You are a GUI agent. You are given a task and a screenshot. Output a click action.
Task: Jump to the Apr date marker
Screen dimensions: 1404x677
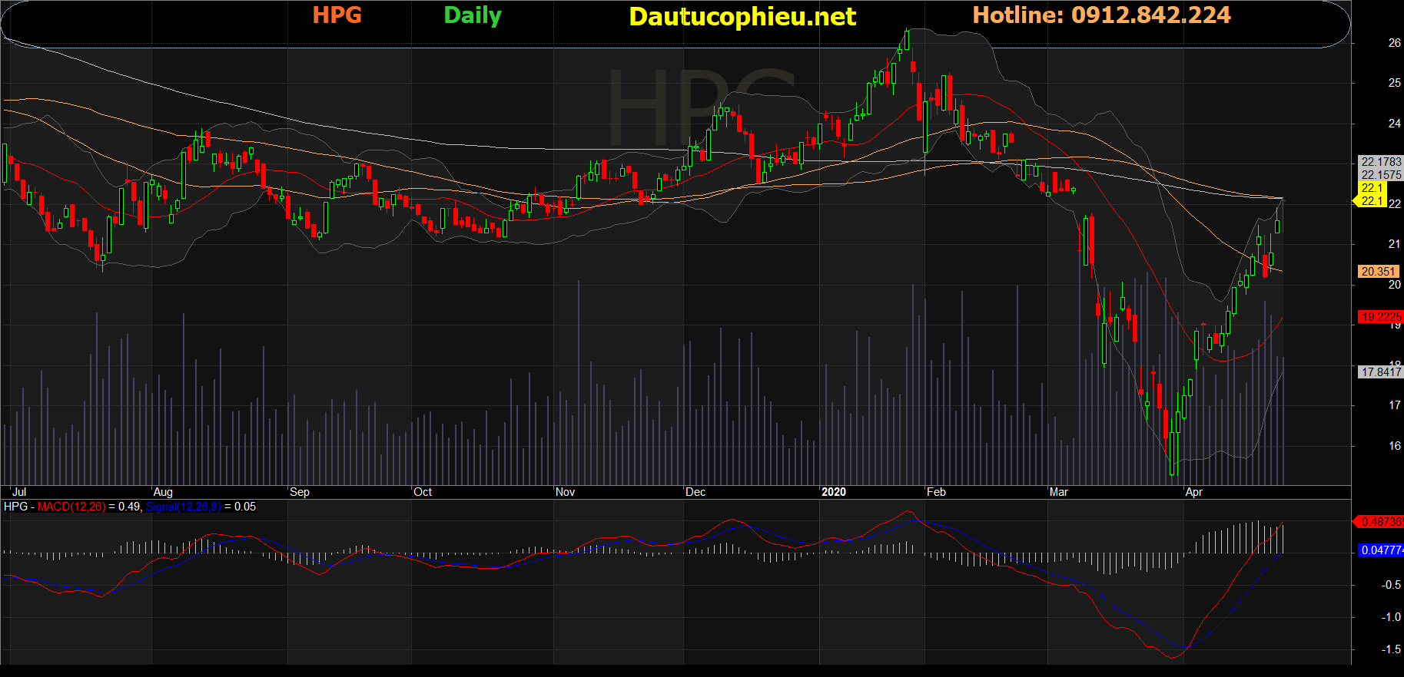point(1193,492)
